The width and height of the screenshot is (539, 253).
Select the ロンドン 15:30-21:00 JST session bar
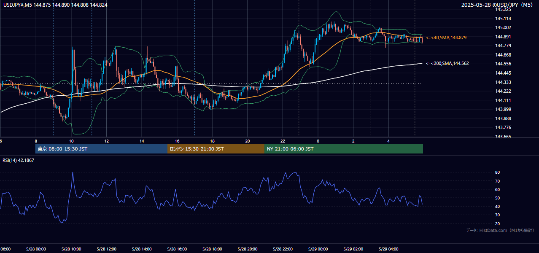(216, 149)
